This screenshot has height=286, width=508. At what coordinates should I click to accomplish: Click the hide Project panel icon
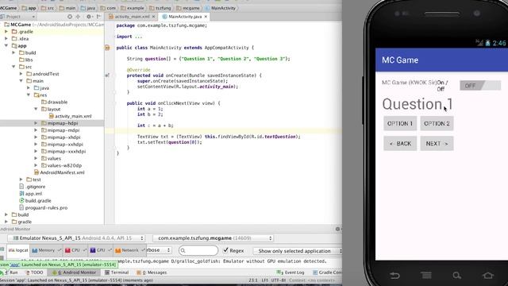(98, 17)
